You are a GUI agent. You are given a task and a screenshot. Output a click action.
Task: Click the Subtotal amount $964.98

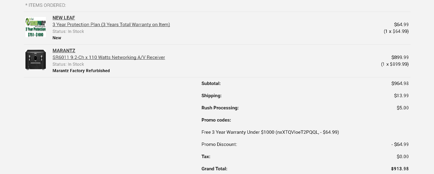click(x=400, y=84)
